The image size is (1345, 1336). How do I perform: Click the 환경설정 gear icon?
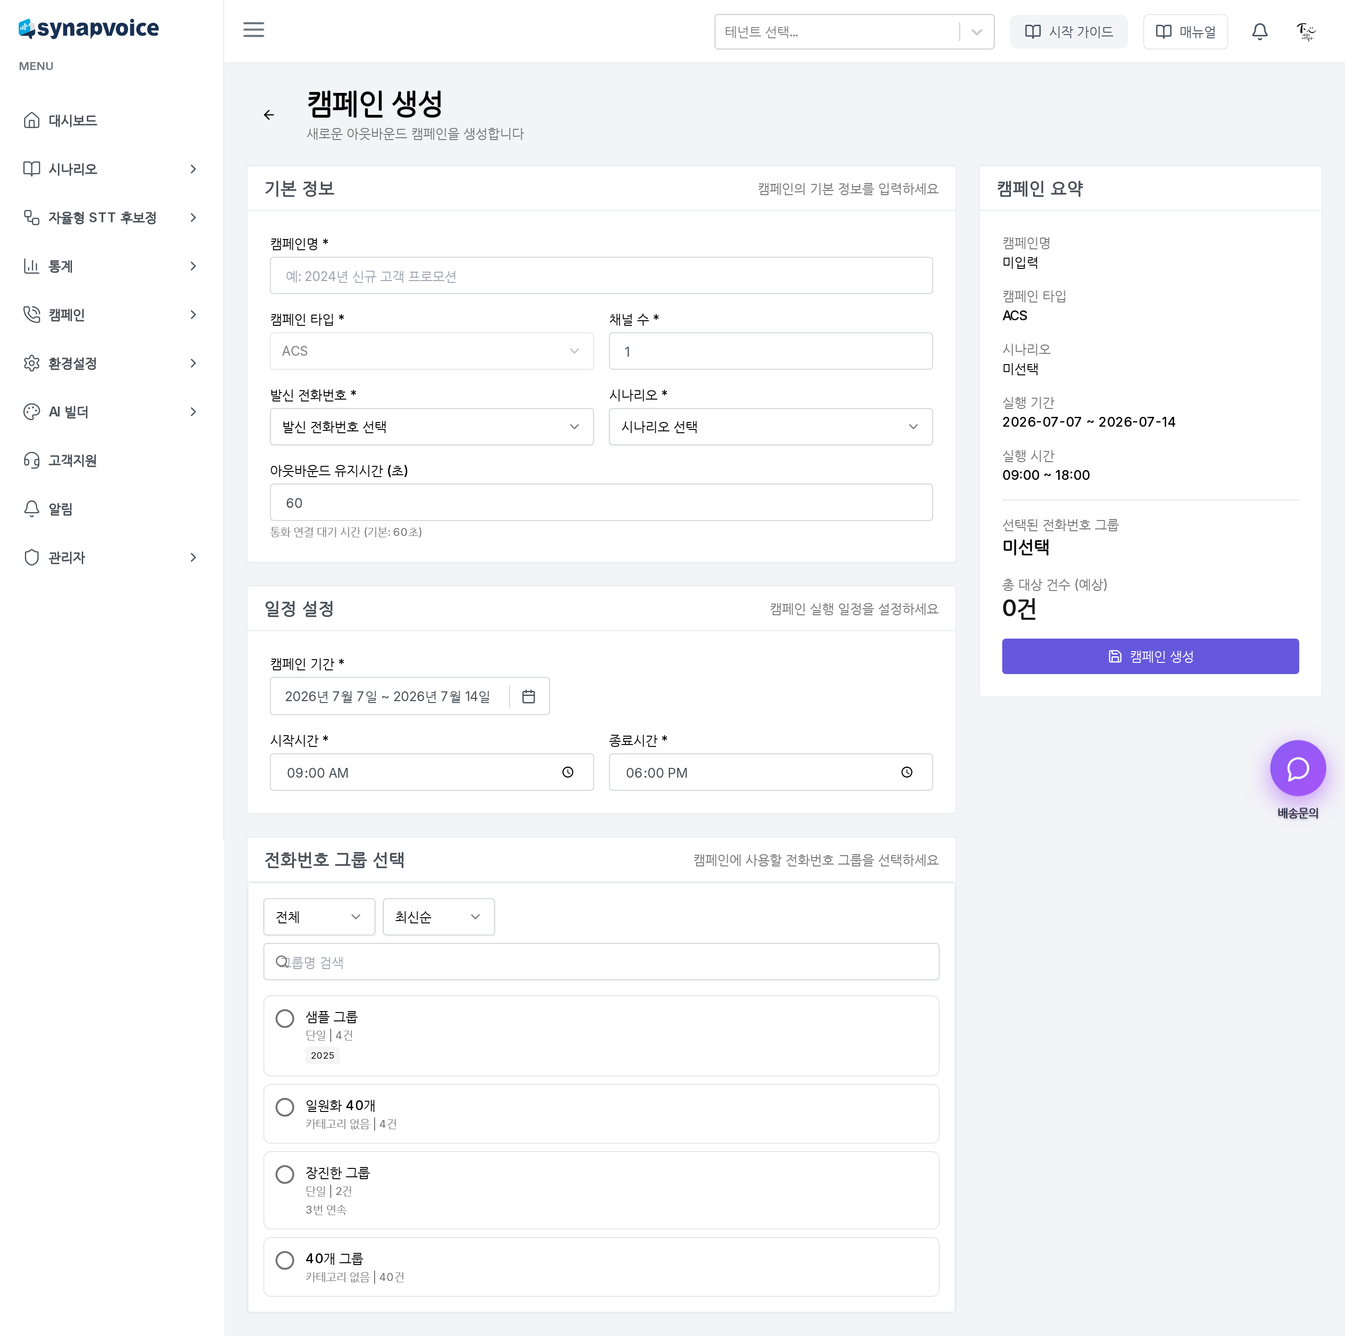(31, 363)
